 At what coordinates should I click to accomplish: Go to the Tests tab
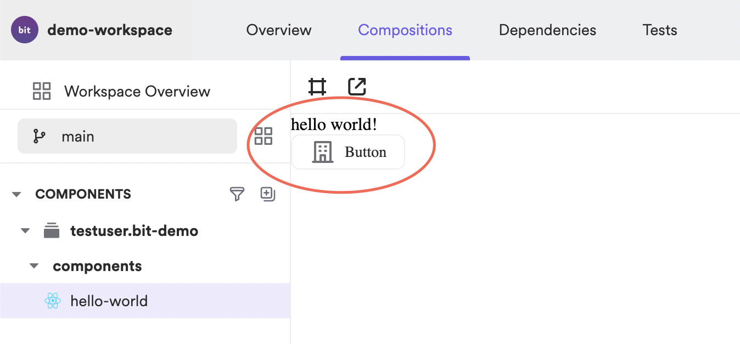(660, 30)
